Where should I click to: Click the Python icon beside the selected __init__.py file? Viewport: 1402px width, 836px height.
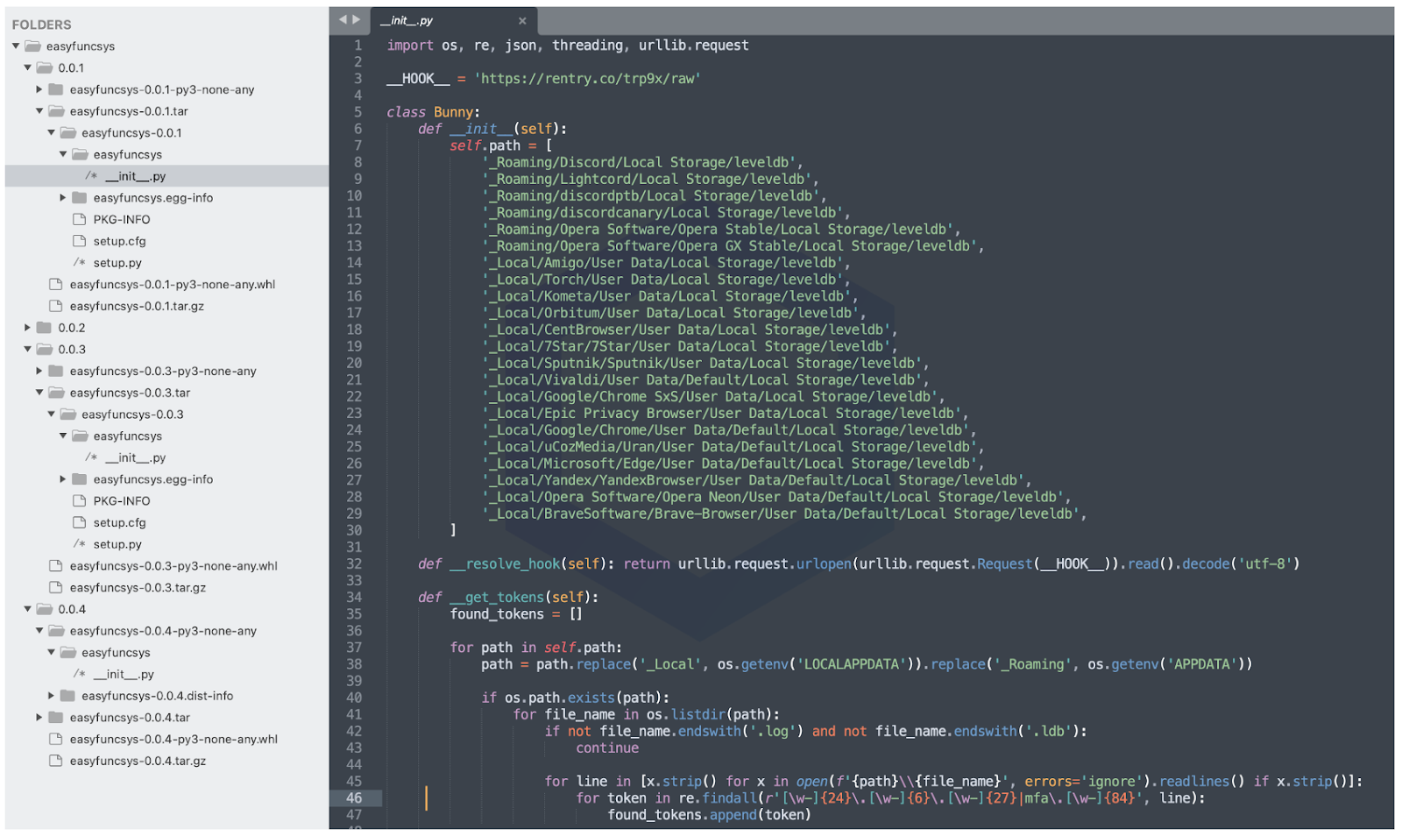pos(90,175)
